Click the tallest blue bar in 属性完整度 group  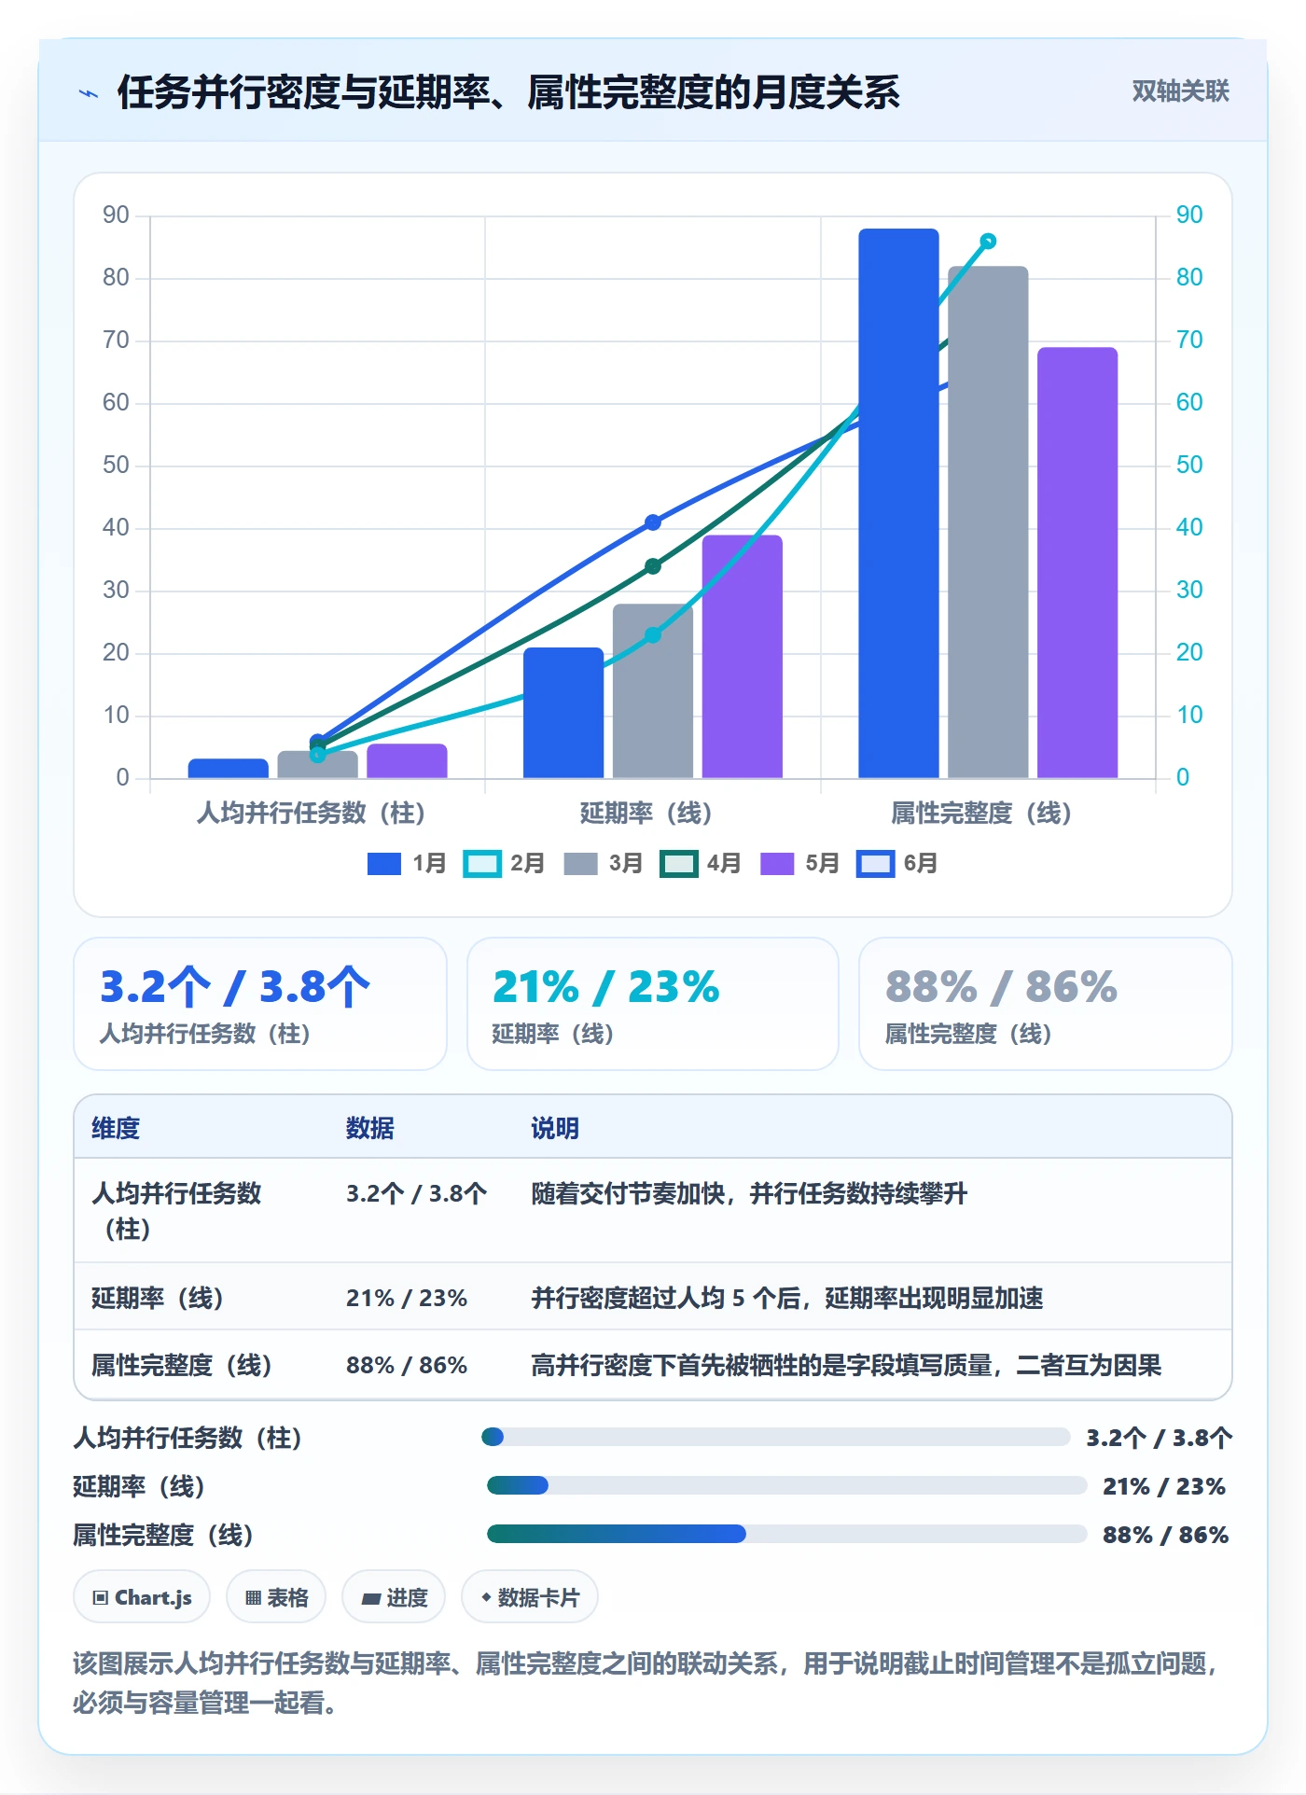click(898, 503)
